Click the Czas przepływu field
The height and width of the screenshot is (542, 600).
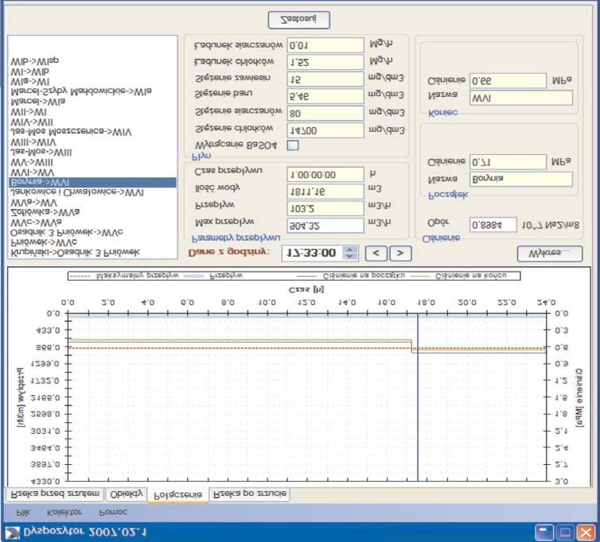point(325,174)
